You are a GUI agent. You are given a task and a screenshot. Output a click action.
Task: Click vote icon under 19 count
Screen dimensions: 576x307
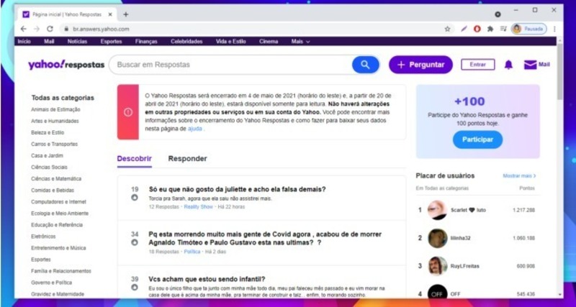(135, 198)
